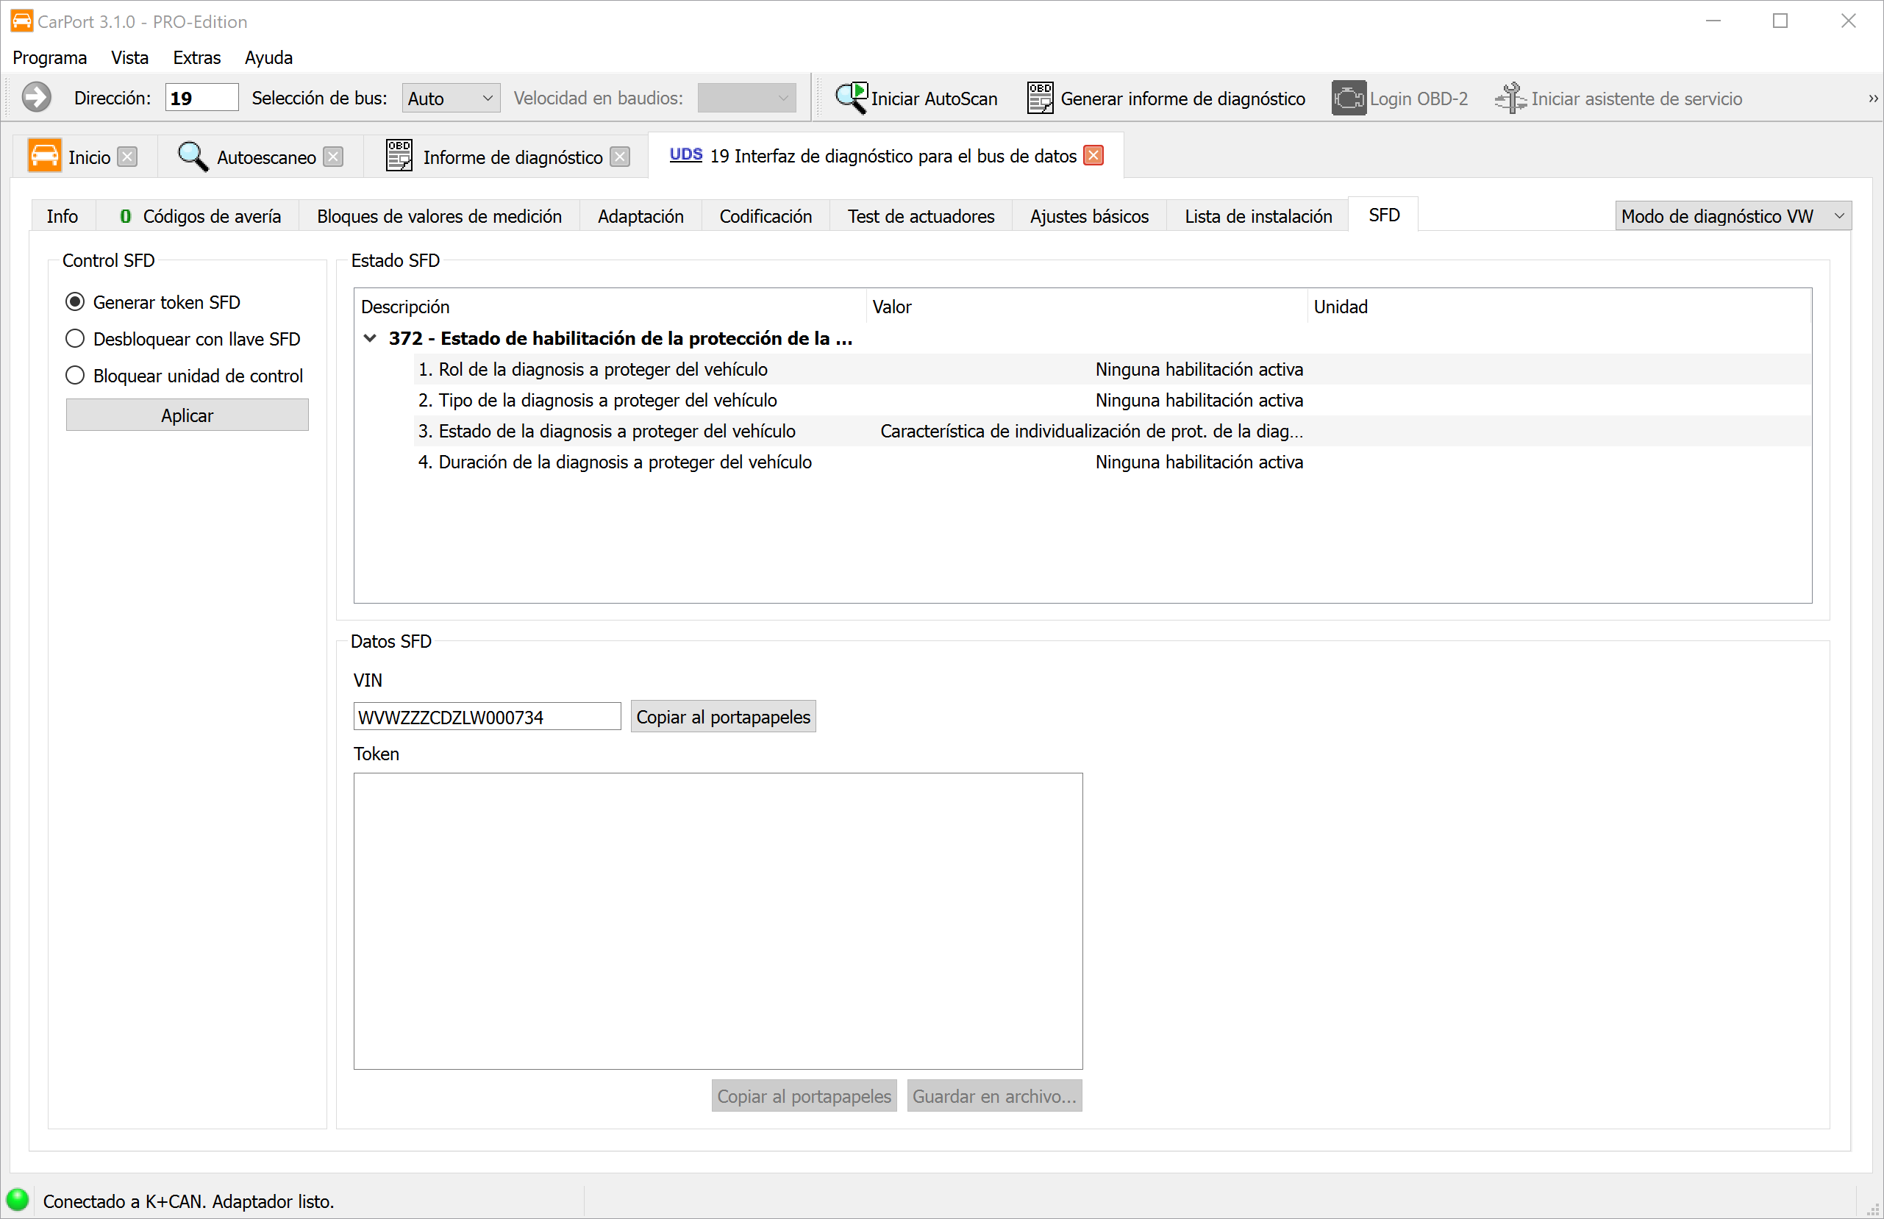Choose Desbloquear con llave SFD
The image size is (1884, 1219).
pos(75,339)
